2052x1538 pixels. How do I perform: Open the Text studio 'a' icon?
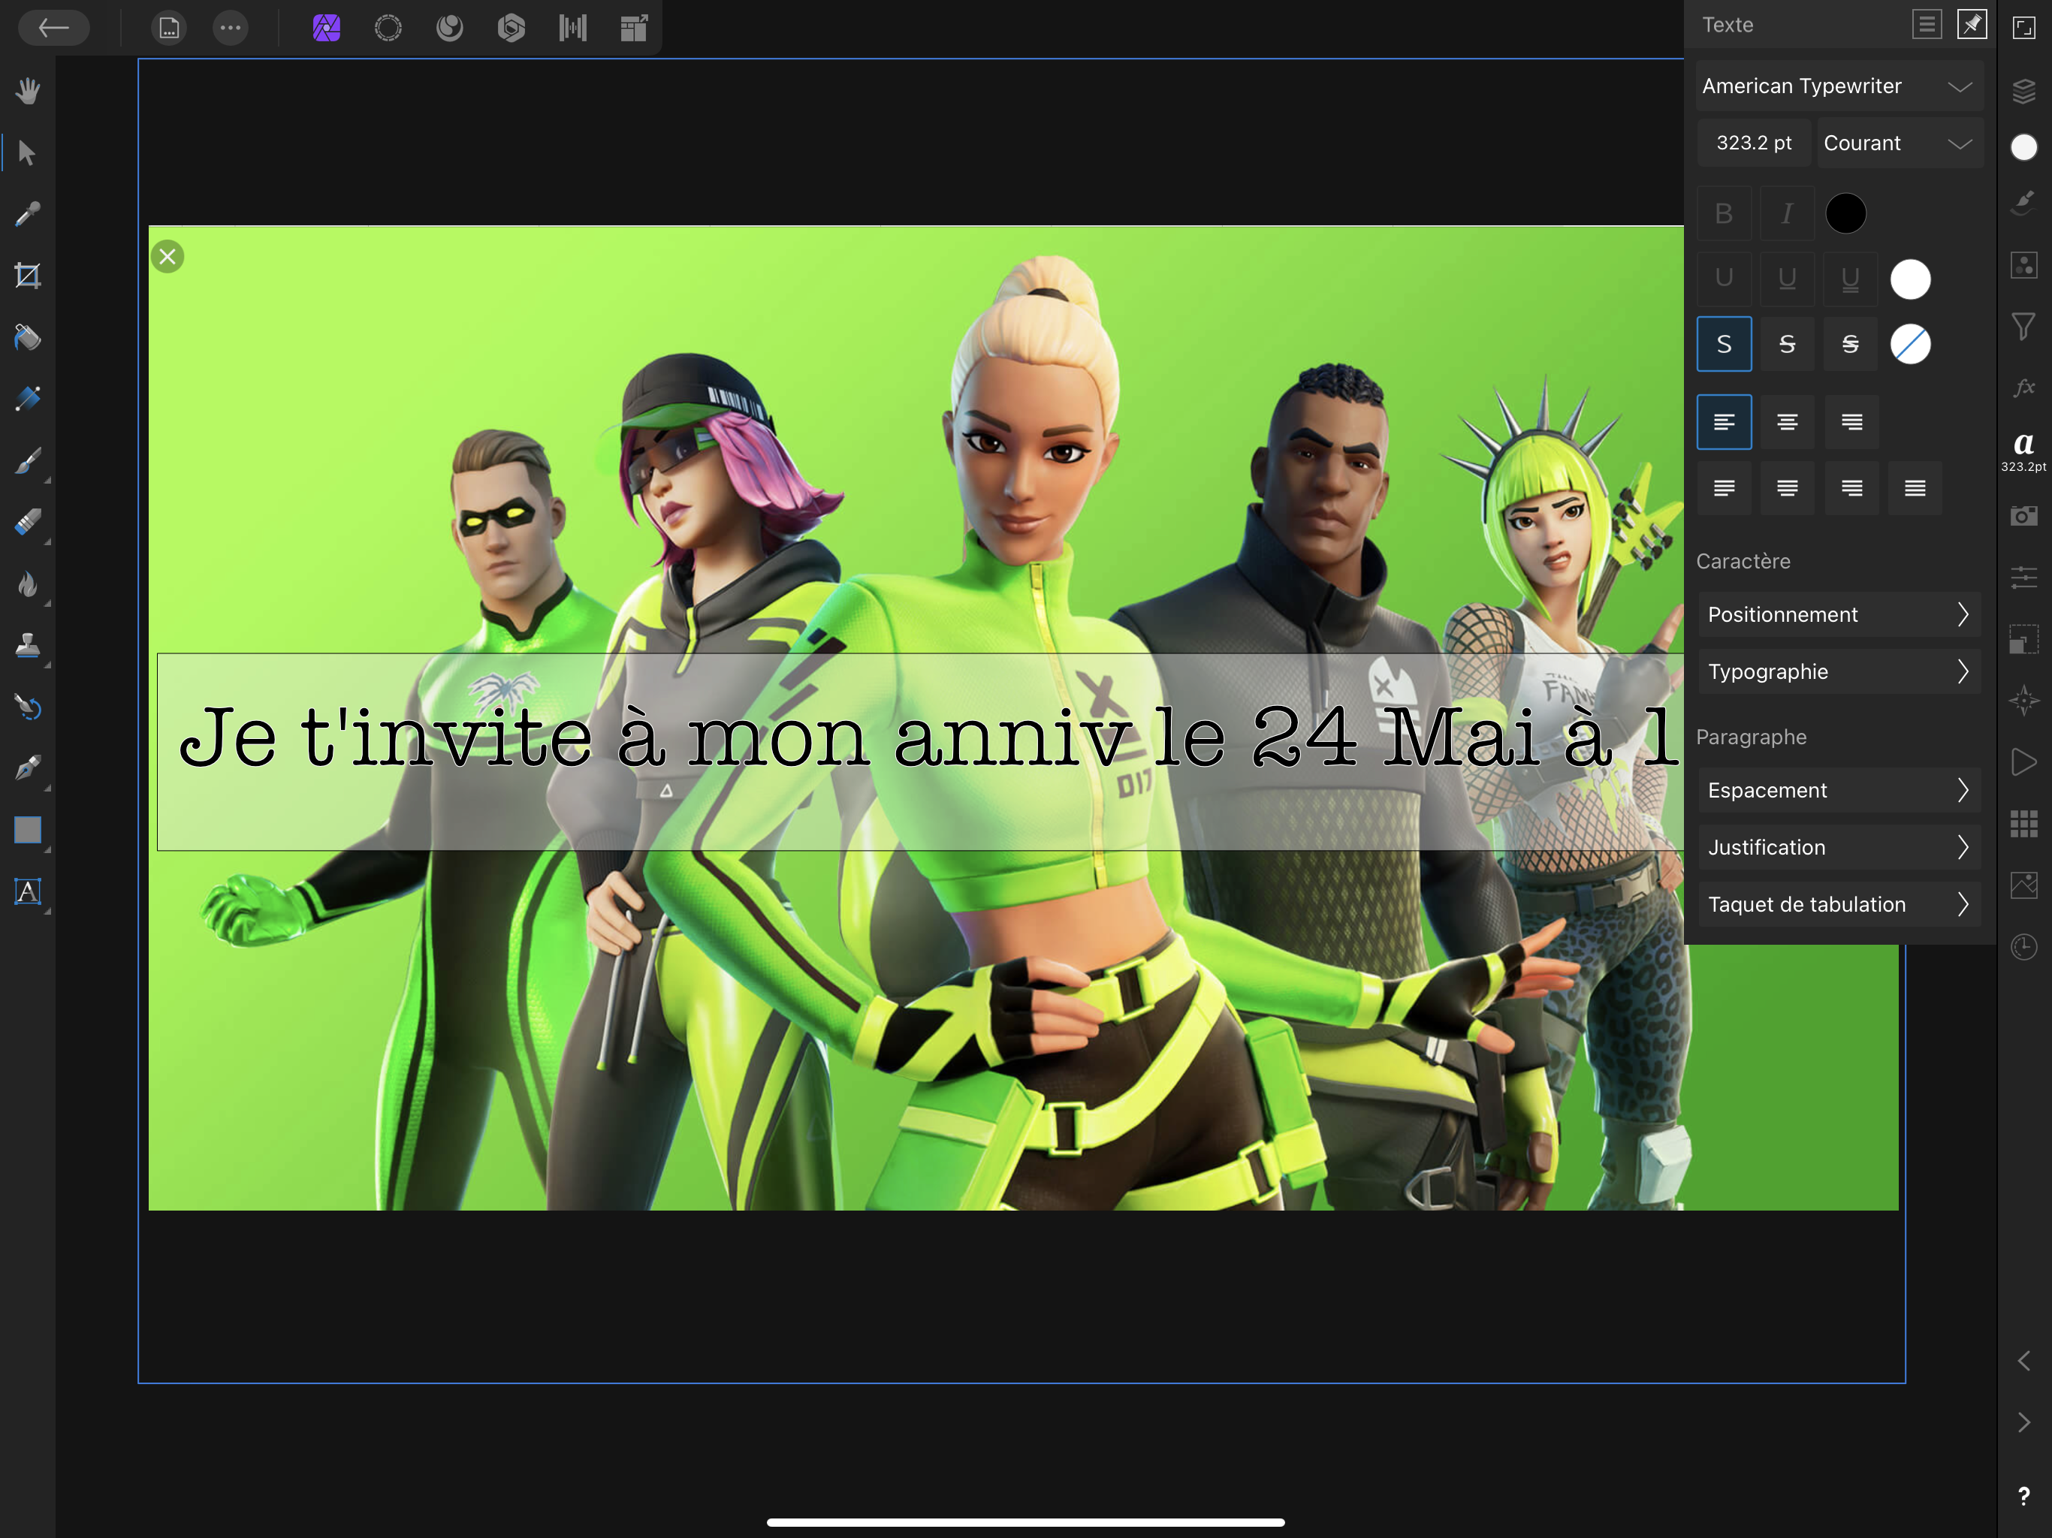(x=2024, y=451)
